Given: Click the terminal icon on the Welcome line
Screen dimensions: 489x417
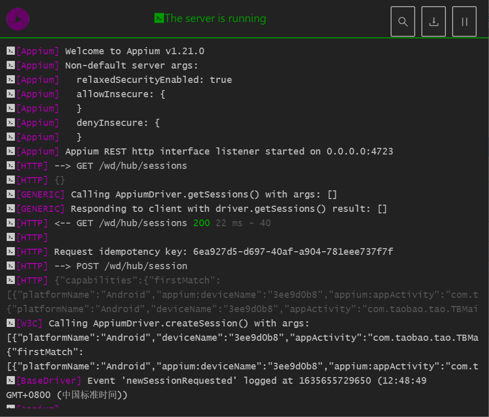Looking at the screenshot, I should pos(10,51).
